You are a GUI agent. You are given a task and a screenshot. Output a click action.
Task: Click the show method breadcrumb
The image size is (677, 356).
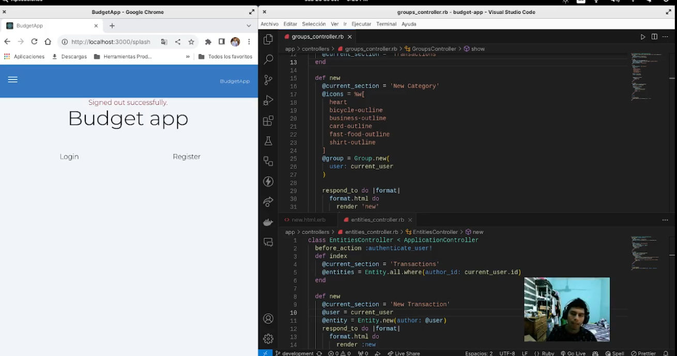[x=474, y=49]
